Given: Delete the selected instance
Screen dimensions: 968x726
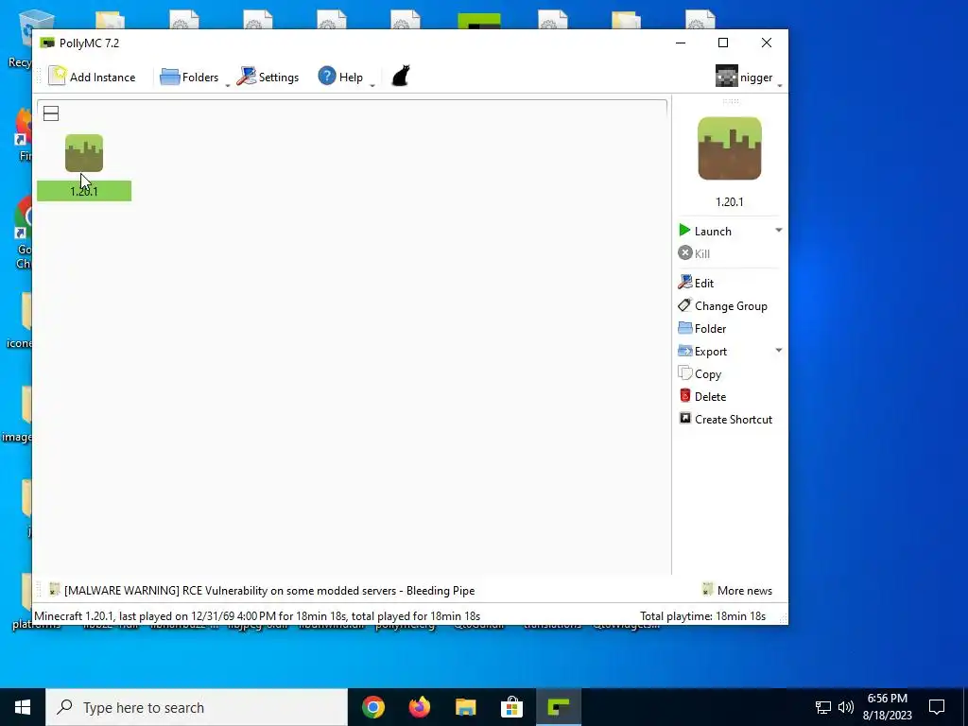Looking at the screenshot, I should (702, 397).
